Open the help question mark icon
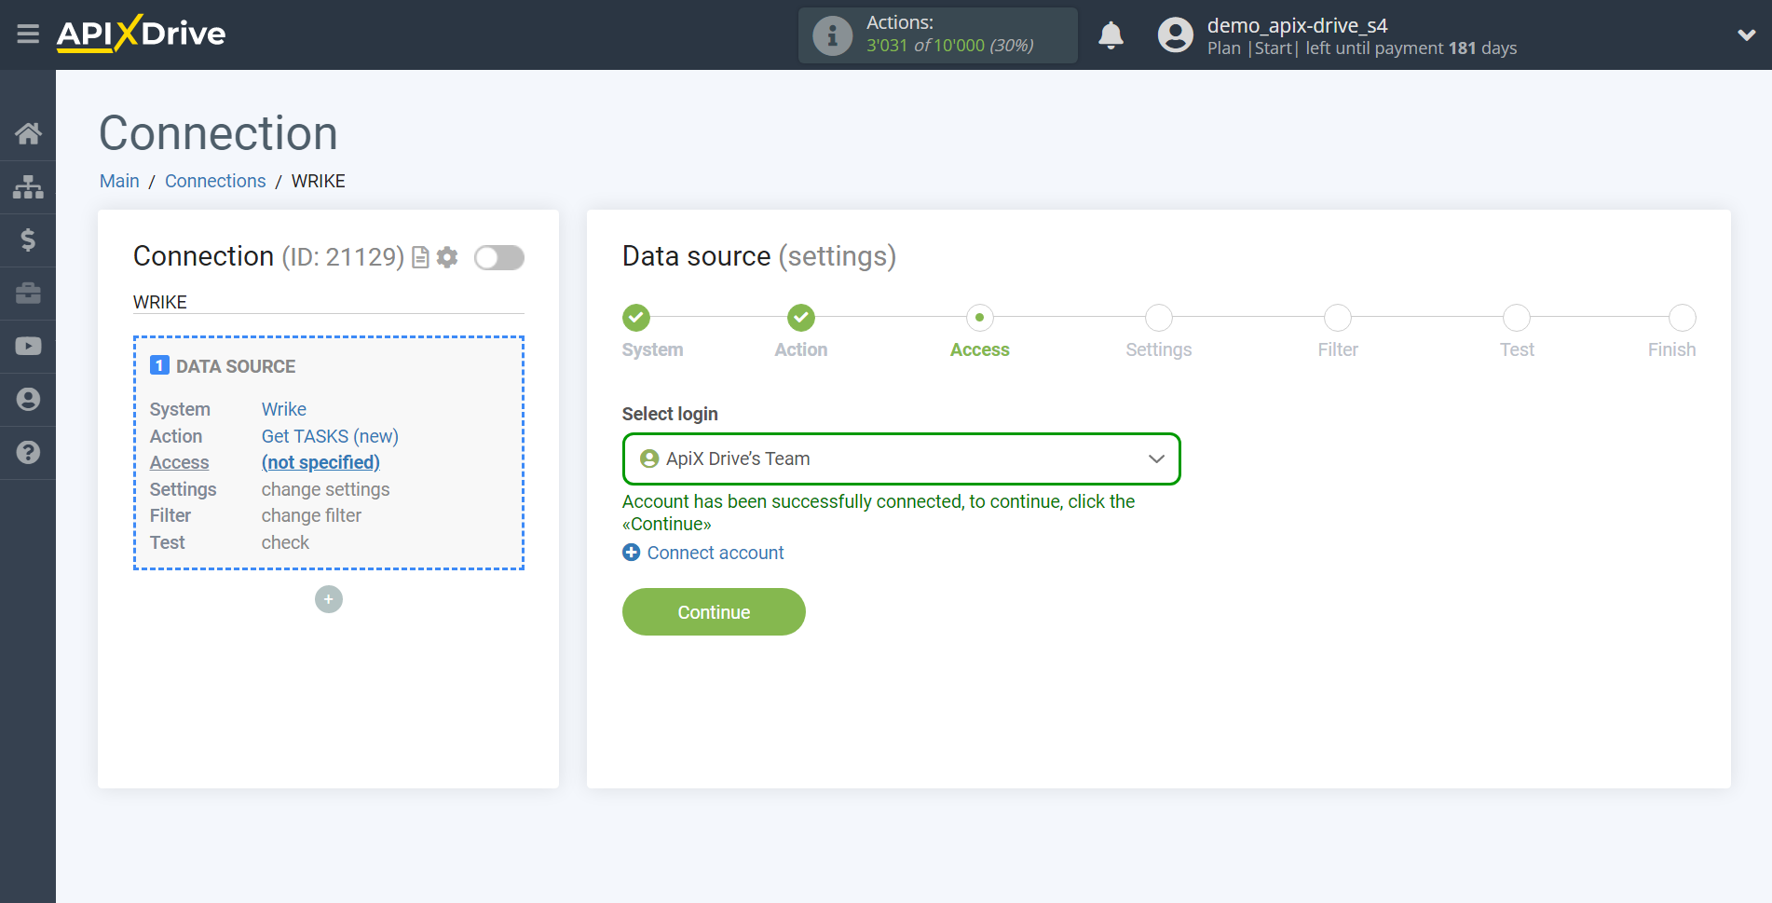This screenshot has width=1772, height=903. point(28,453)
